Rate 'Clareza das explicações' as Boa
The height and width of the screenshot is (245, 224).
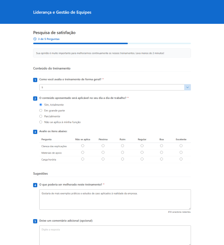pos(162,146)
